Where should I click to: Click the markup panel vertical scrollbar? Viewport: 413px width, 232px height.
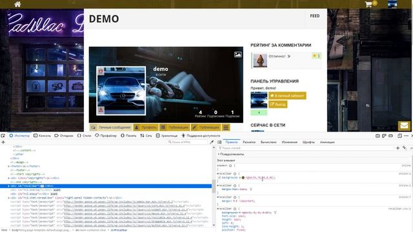[x=214, y=186]
